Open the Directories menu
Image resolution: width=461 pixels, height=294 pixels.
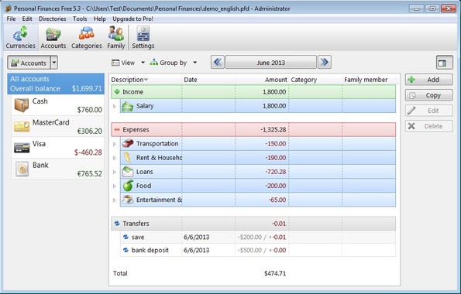coord(53,19)
